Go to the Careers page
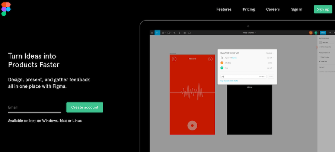335x152 pixels. coord(273,9)
